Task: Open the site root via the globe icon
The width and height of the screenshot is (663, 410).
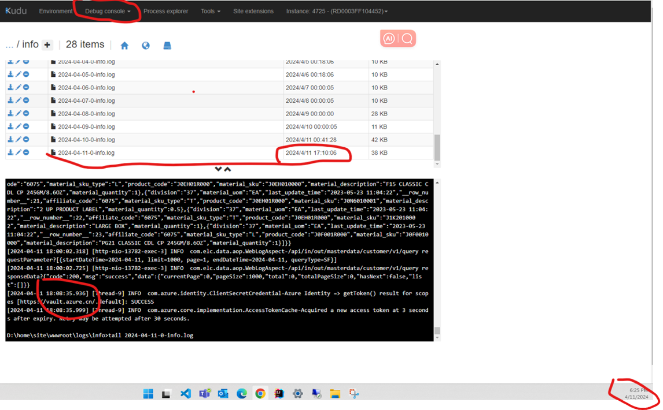Action: click(146, 44)
